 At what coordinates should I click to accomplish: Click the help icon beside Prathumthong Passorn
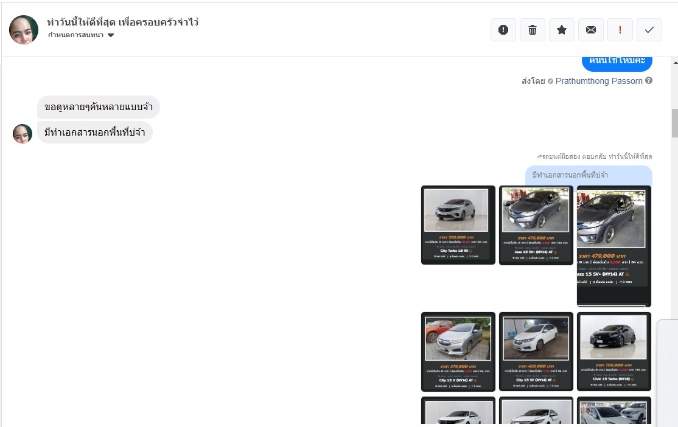(649, 80)
